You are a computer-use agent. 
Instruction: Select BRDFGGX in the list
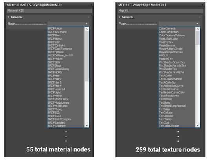(x=54, y=62)
